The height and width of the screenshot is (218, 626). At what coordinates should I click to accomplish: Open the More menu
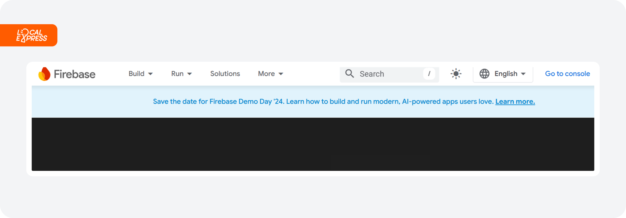pos(270,73)
